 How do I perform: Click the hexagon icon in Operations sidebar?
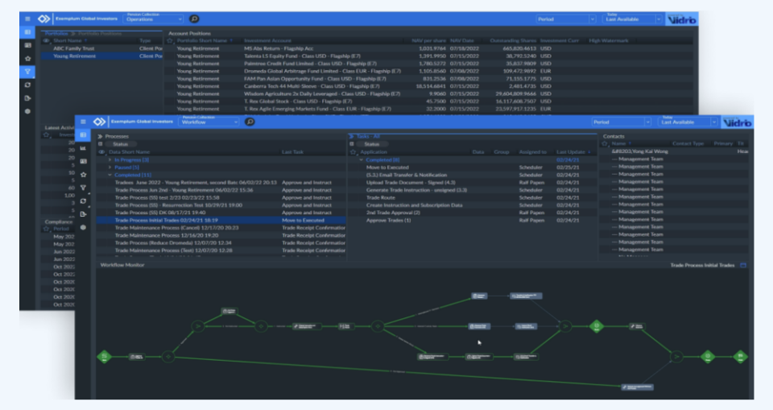pos(27,111)
